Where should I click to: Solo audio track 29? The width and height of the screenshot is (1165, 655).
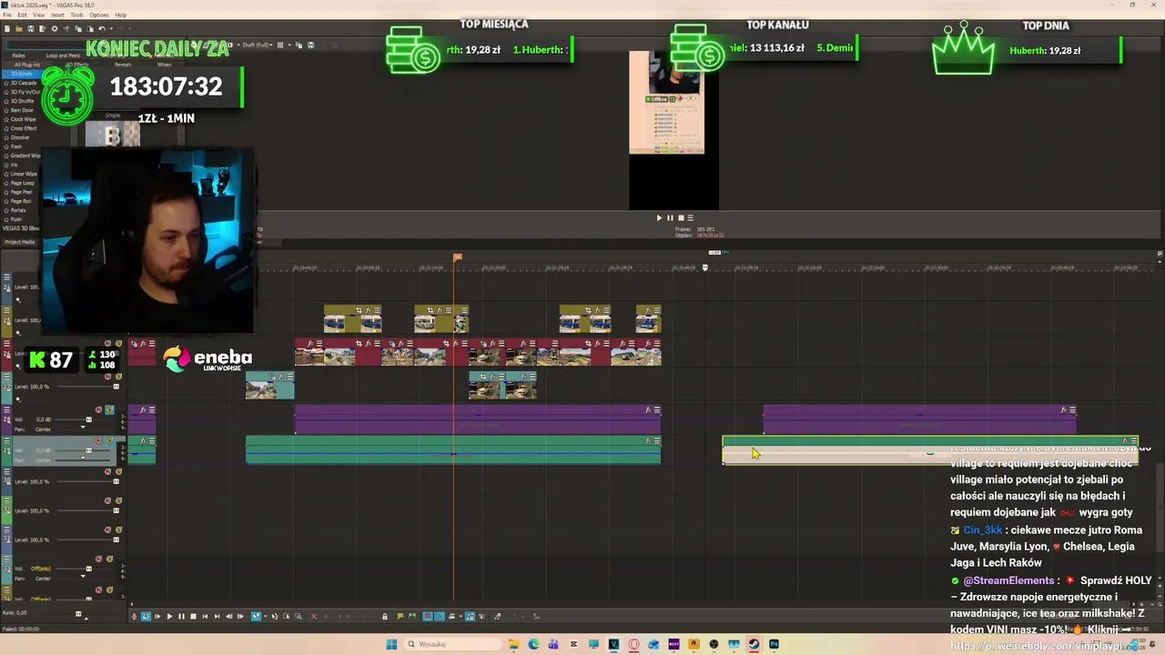110,440
